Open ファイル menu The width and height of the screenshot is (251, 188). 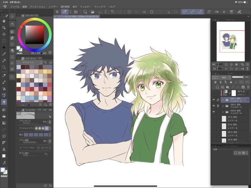(x=15, y=7)
